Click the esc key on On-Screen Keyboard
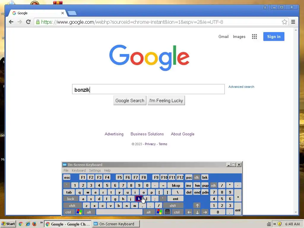Image resolution: width=304 pixels, height=228 pixels. click(67, 178)
